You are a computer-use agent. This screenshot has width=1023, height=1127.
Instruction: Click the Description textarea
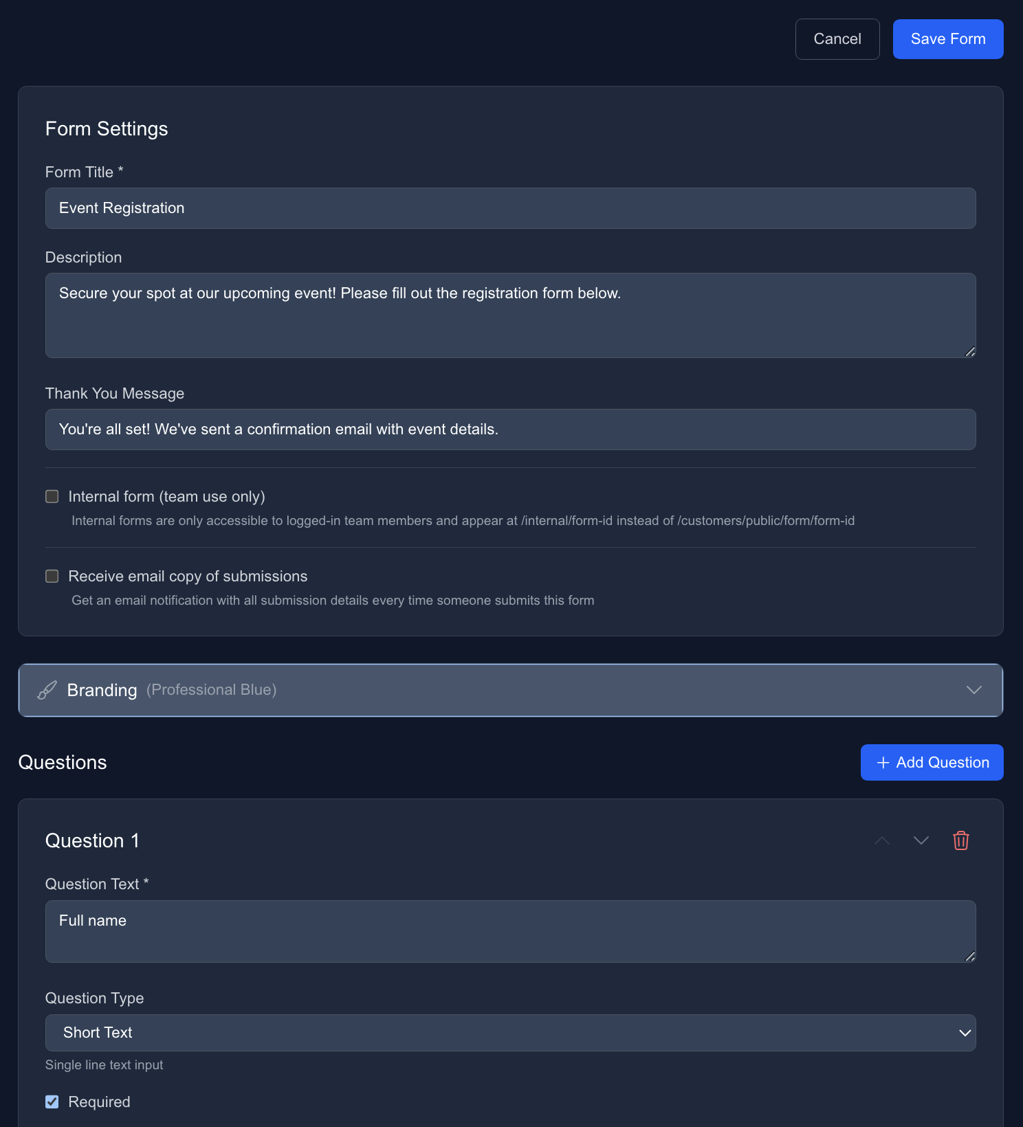[510, 315]
